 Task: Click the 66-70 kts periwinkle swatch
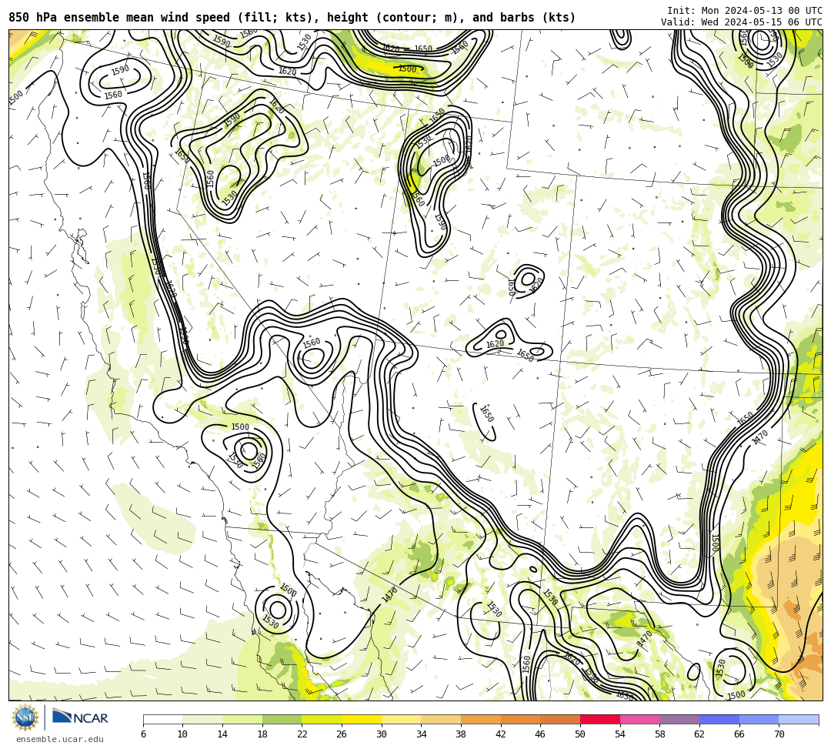coord(759,719)
